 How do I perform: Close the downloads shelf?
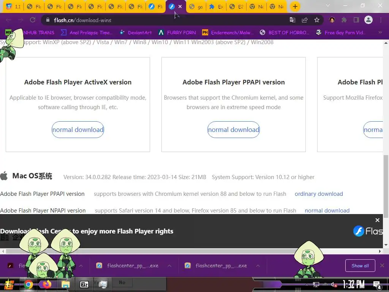point(382,265)
